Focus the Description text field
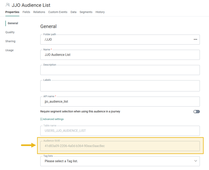Viewport: 209px width, 170px height. (x=119, y=70)
